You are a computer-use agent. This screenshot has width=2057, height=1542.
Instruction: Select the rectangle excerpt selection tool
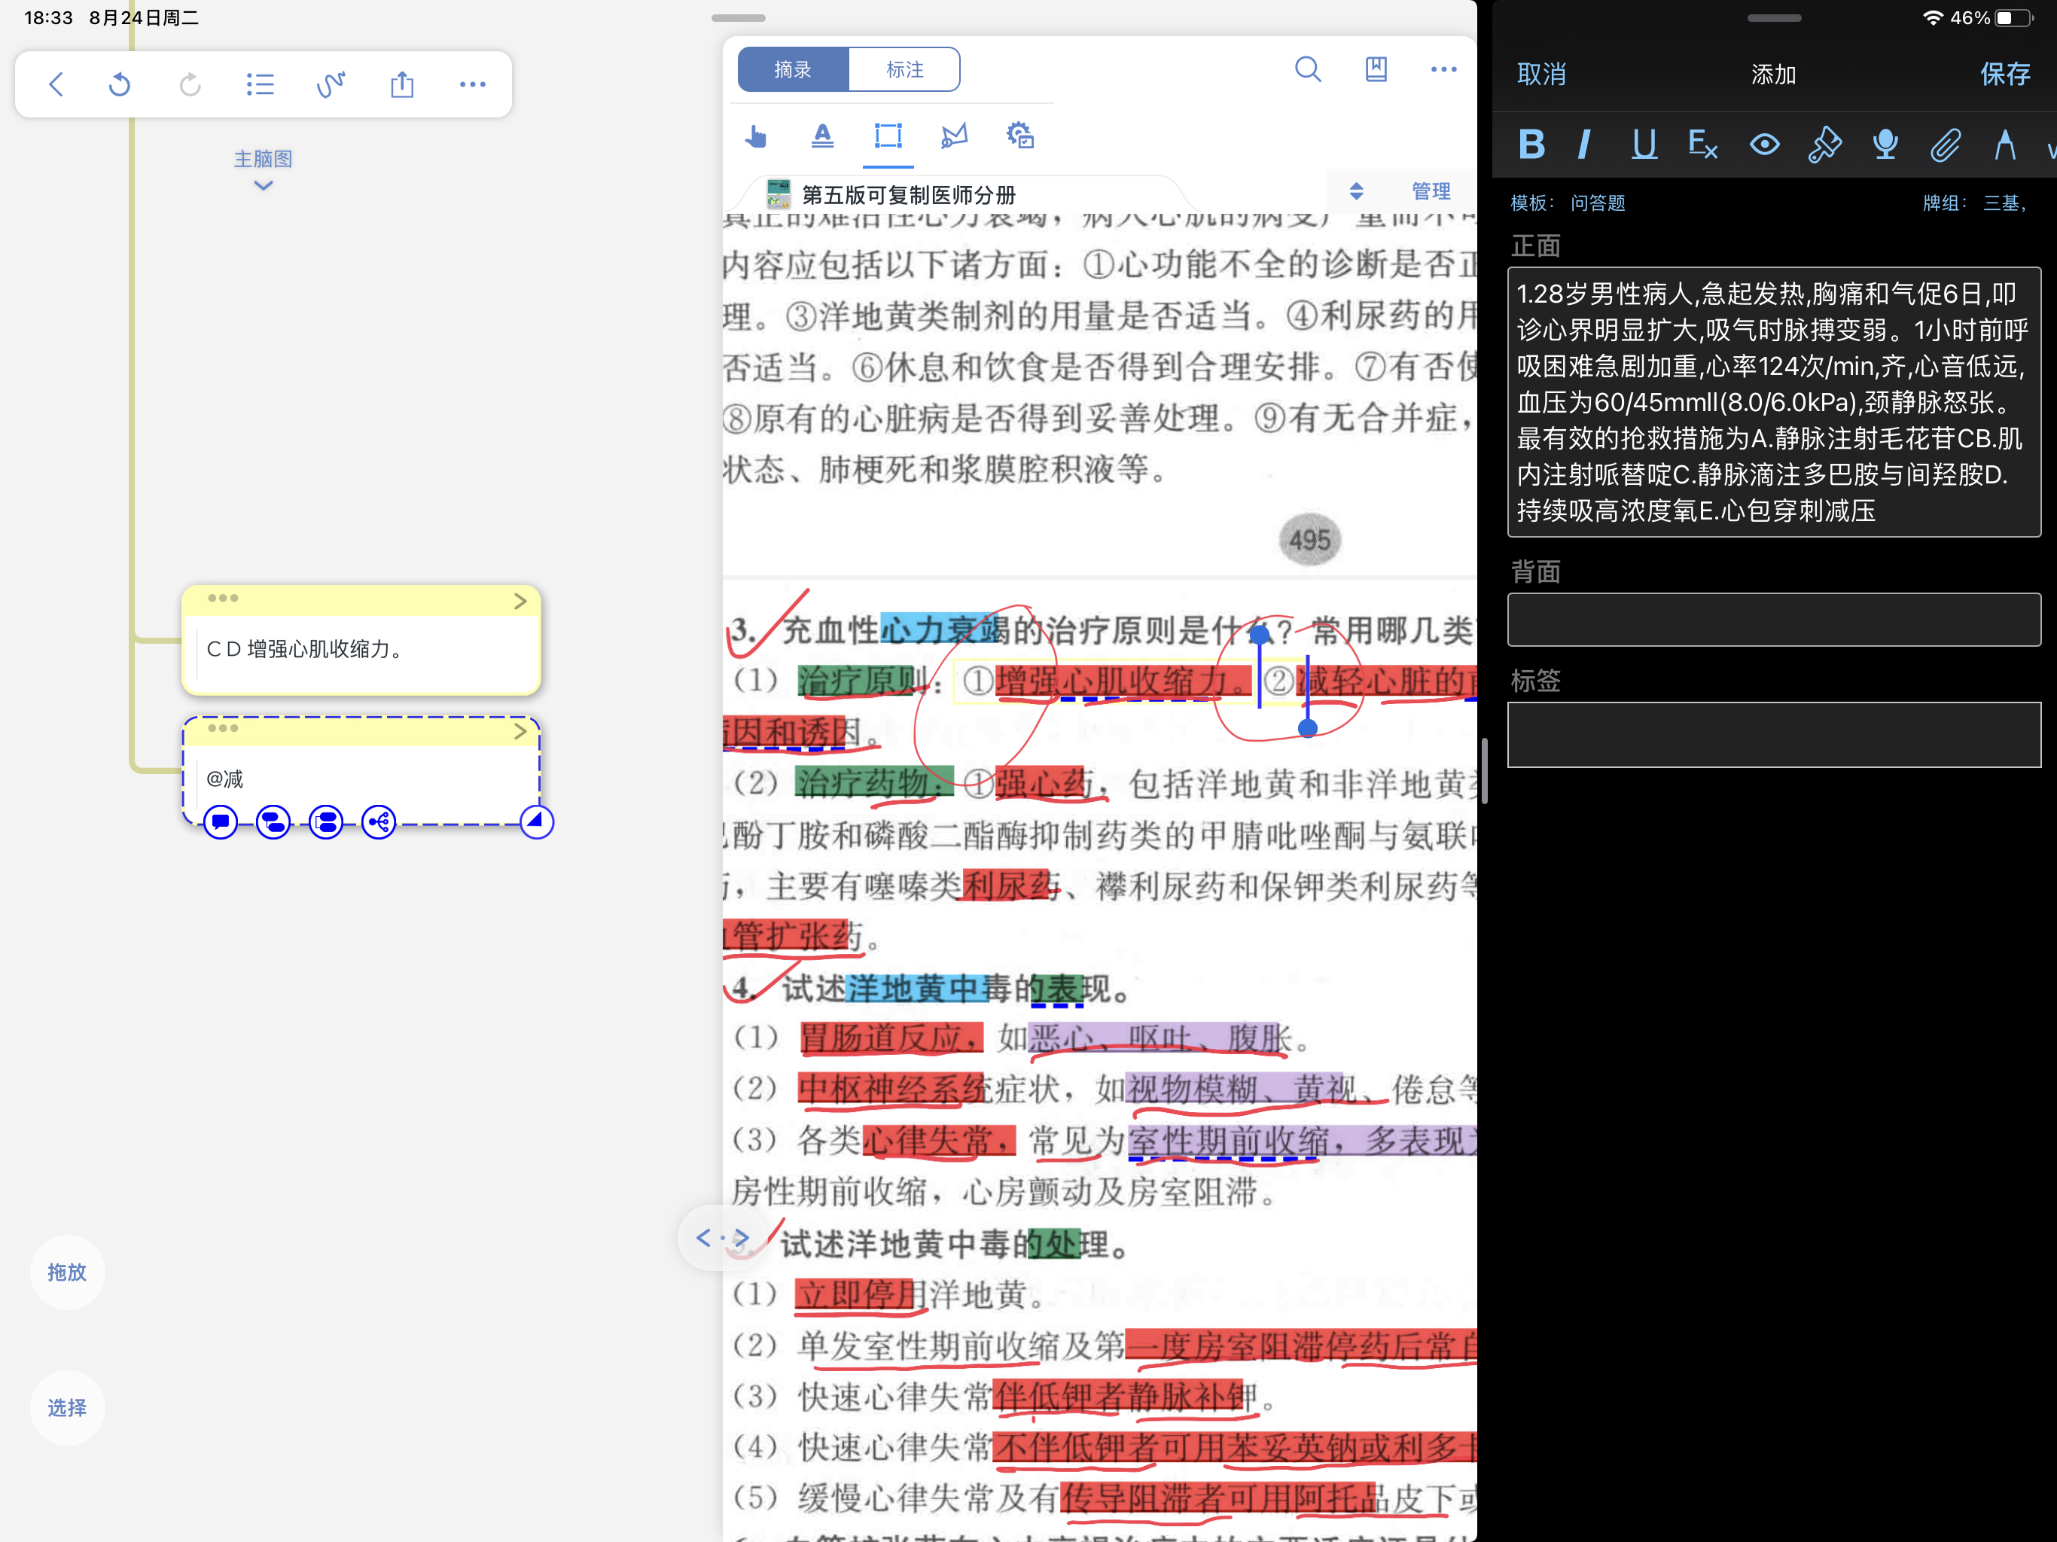coord(888,137)
